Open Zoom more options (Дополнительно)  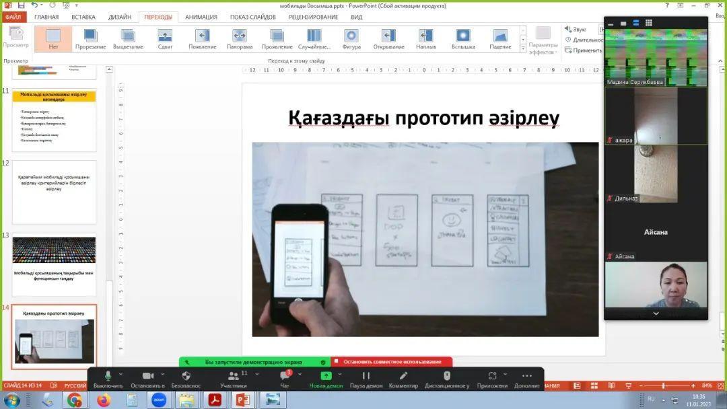coord(526,379)
